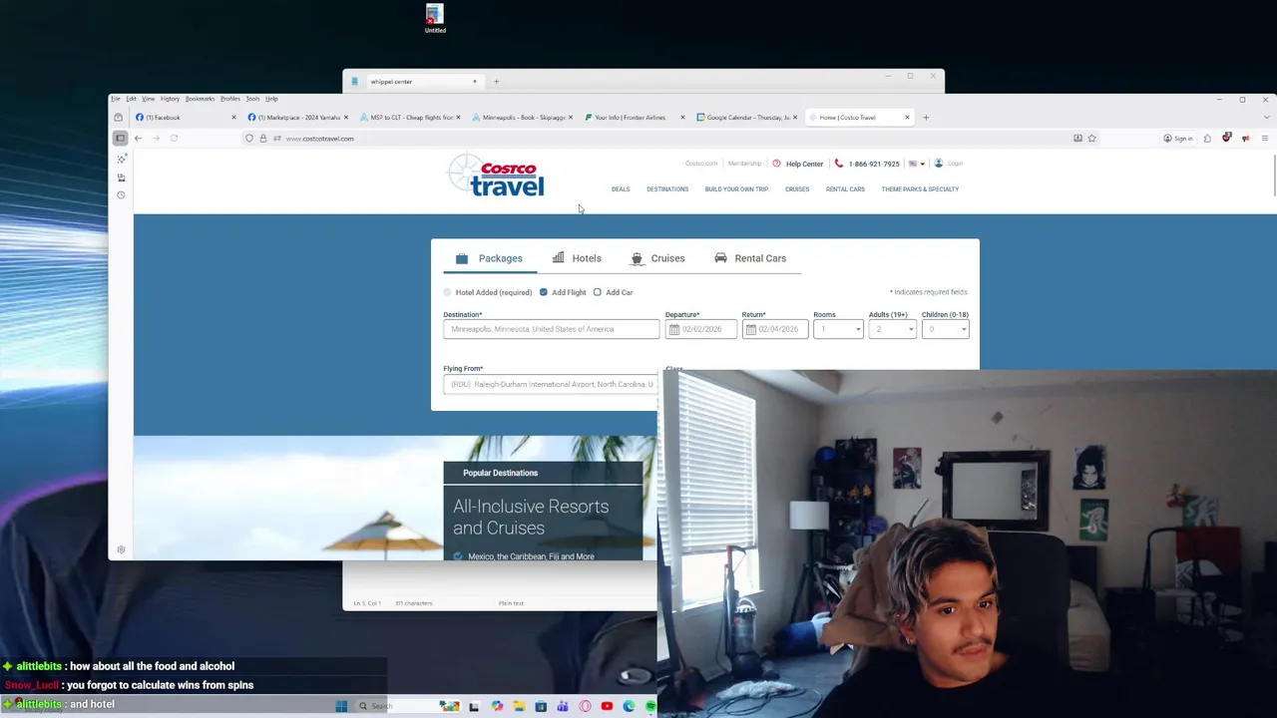Open the AI chatbot sidebar icon
1277x718 pixels.
(x=122, y=160)
